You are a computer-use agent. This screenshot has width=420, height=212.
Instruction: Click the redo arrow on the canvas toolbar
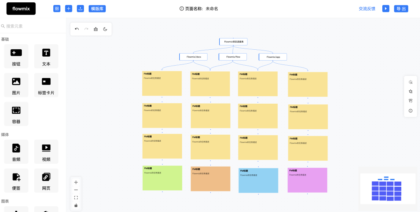[86, 29]
